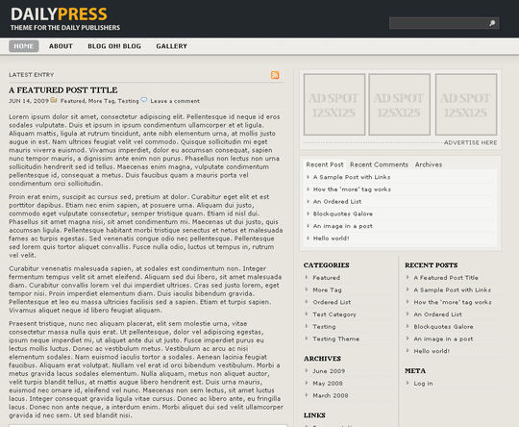
Task: Click the DailyPress site logo
Action: (x=65, y=18)
